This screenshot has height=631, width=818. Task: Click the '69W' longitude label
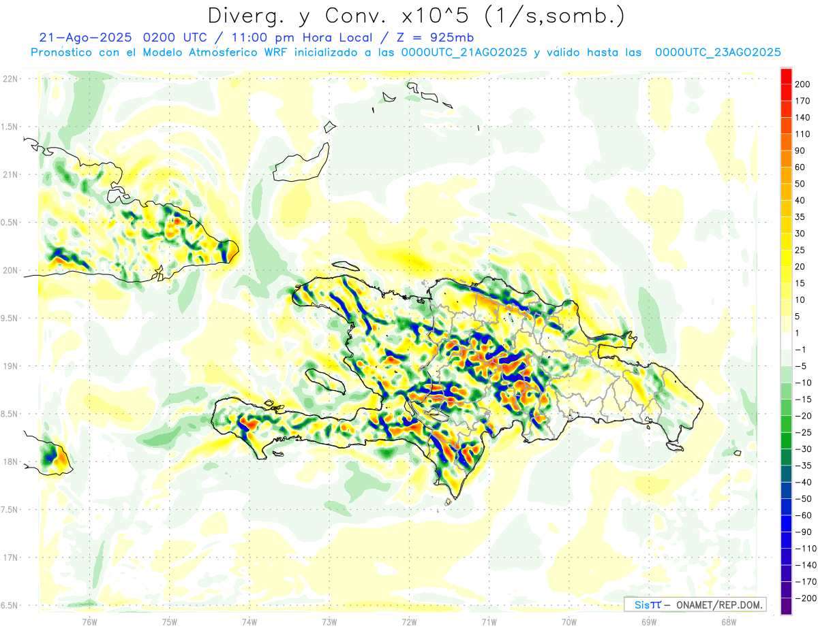649,622
